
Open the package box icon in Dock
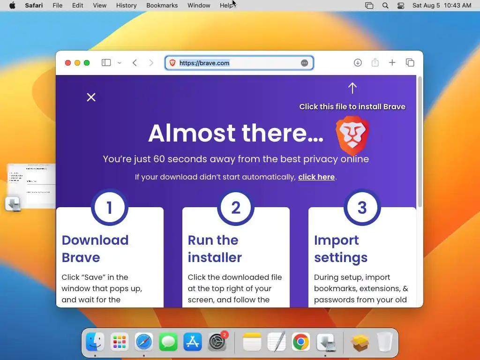click(x=360, y=342)
